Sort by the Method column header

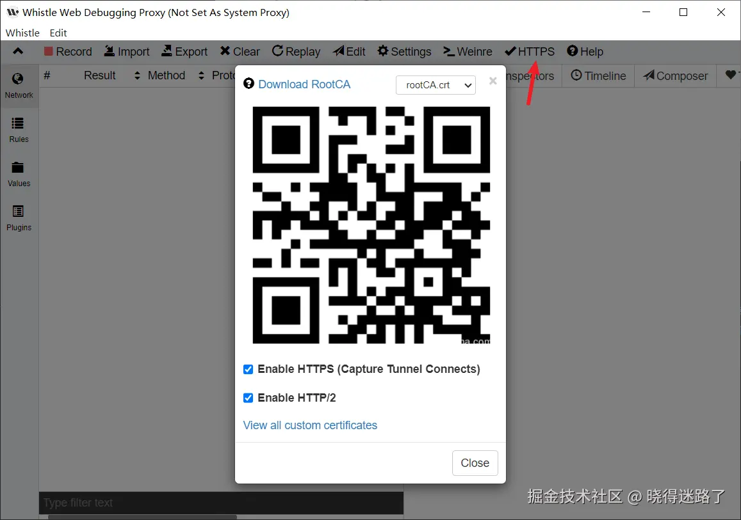pos(176,75)
